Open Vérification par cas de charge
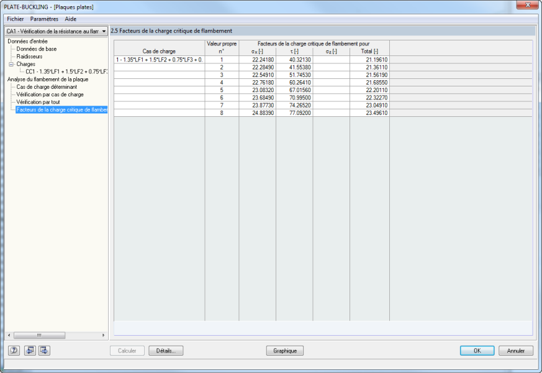 [50, 94]
